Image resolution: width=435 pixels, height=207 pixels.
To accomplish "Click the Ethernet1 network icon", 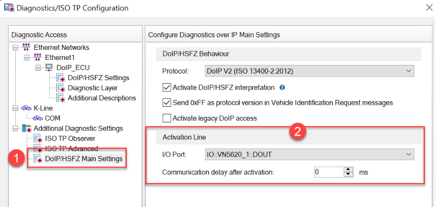I will (38, 57).
